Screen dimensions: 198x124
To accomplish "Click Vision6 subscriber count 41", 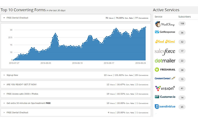I will [x=182, y=88].
